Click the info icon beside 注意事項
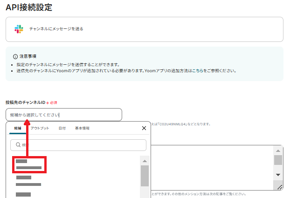The width and height of the screenshot is (290, 198). (15, 56)
